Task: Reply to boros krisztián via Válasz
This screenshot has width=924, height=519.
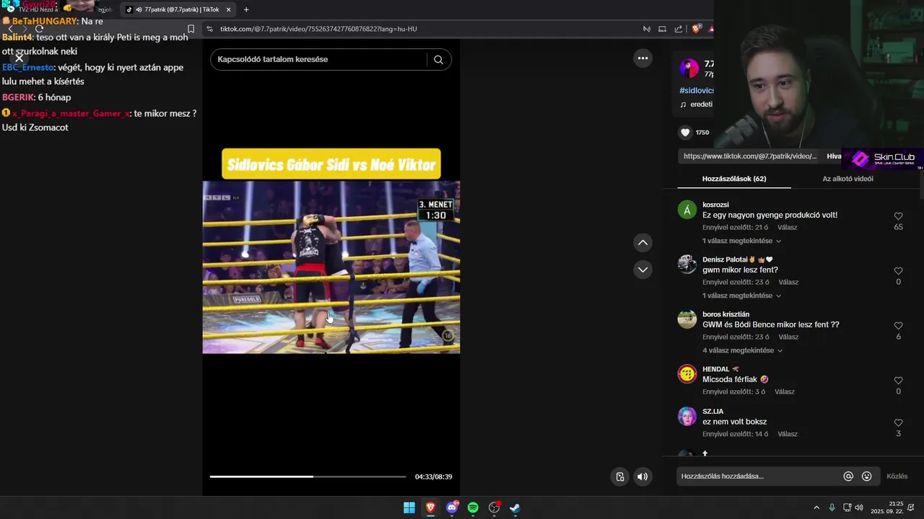Action: [788, 337]
